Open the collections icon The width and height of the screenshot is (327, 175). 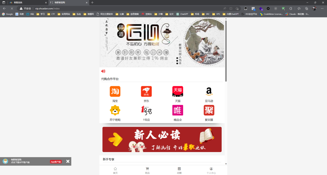click(306, 8)
